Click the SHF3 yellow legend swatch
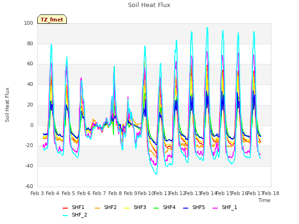Image resolution: width=299 pixels, height=224 pixels. [x=127, y=208]
